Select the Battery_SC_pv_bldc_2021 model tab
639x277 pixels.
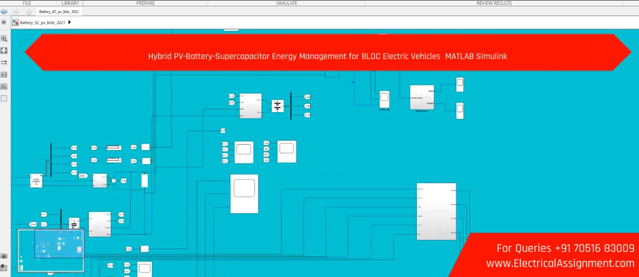tap(59, 12)
